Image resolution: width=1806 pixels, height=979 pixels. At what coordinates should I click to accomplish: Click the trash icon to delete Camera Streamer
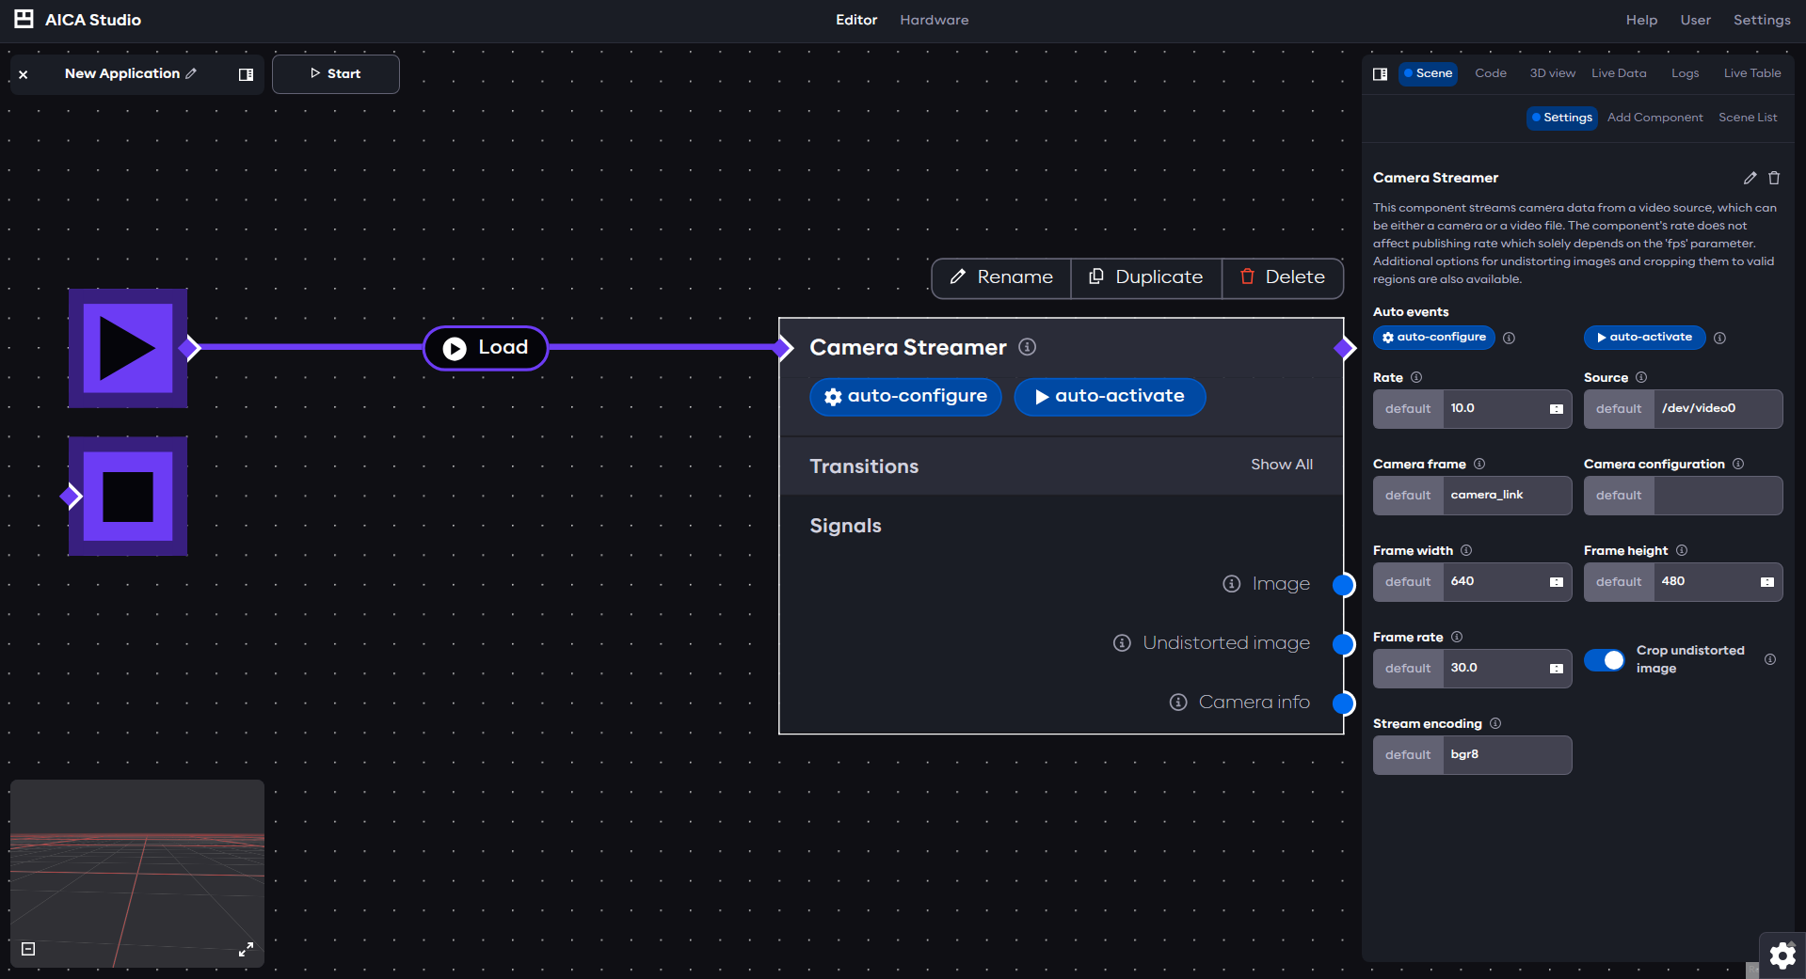[1775, 178]
